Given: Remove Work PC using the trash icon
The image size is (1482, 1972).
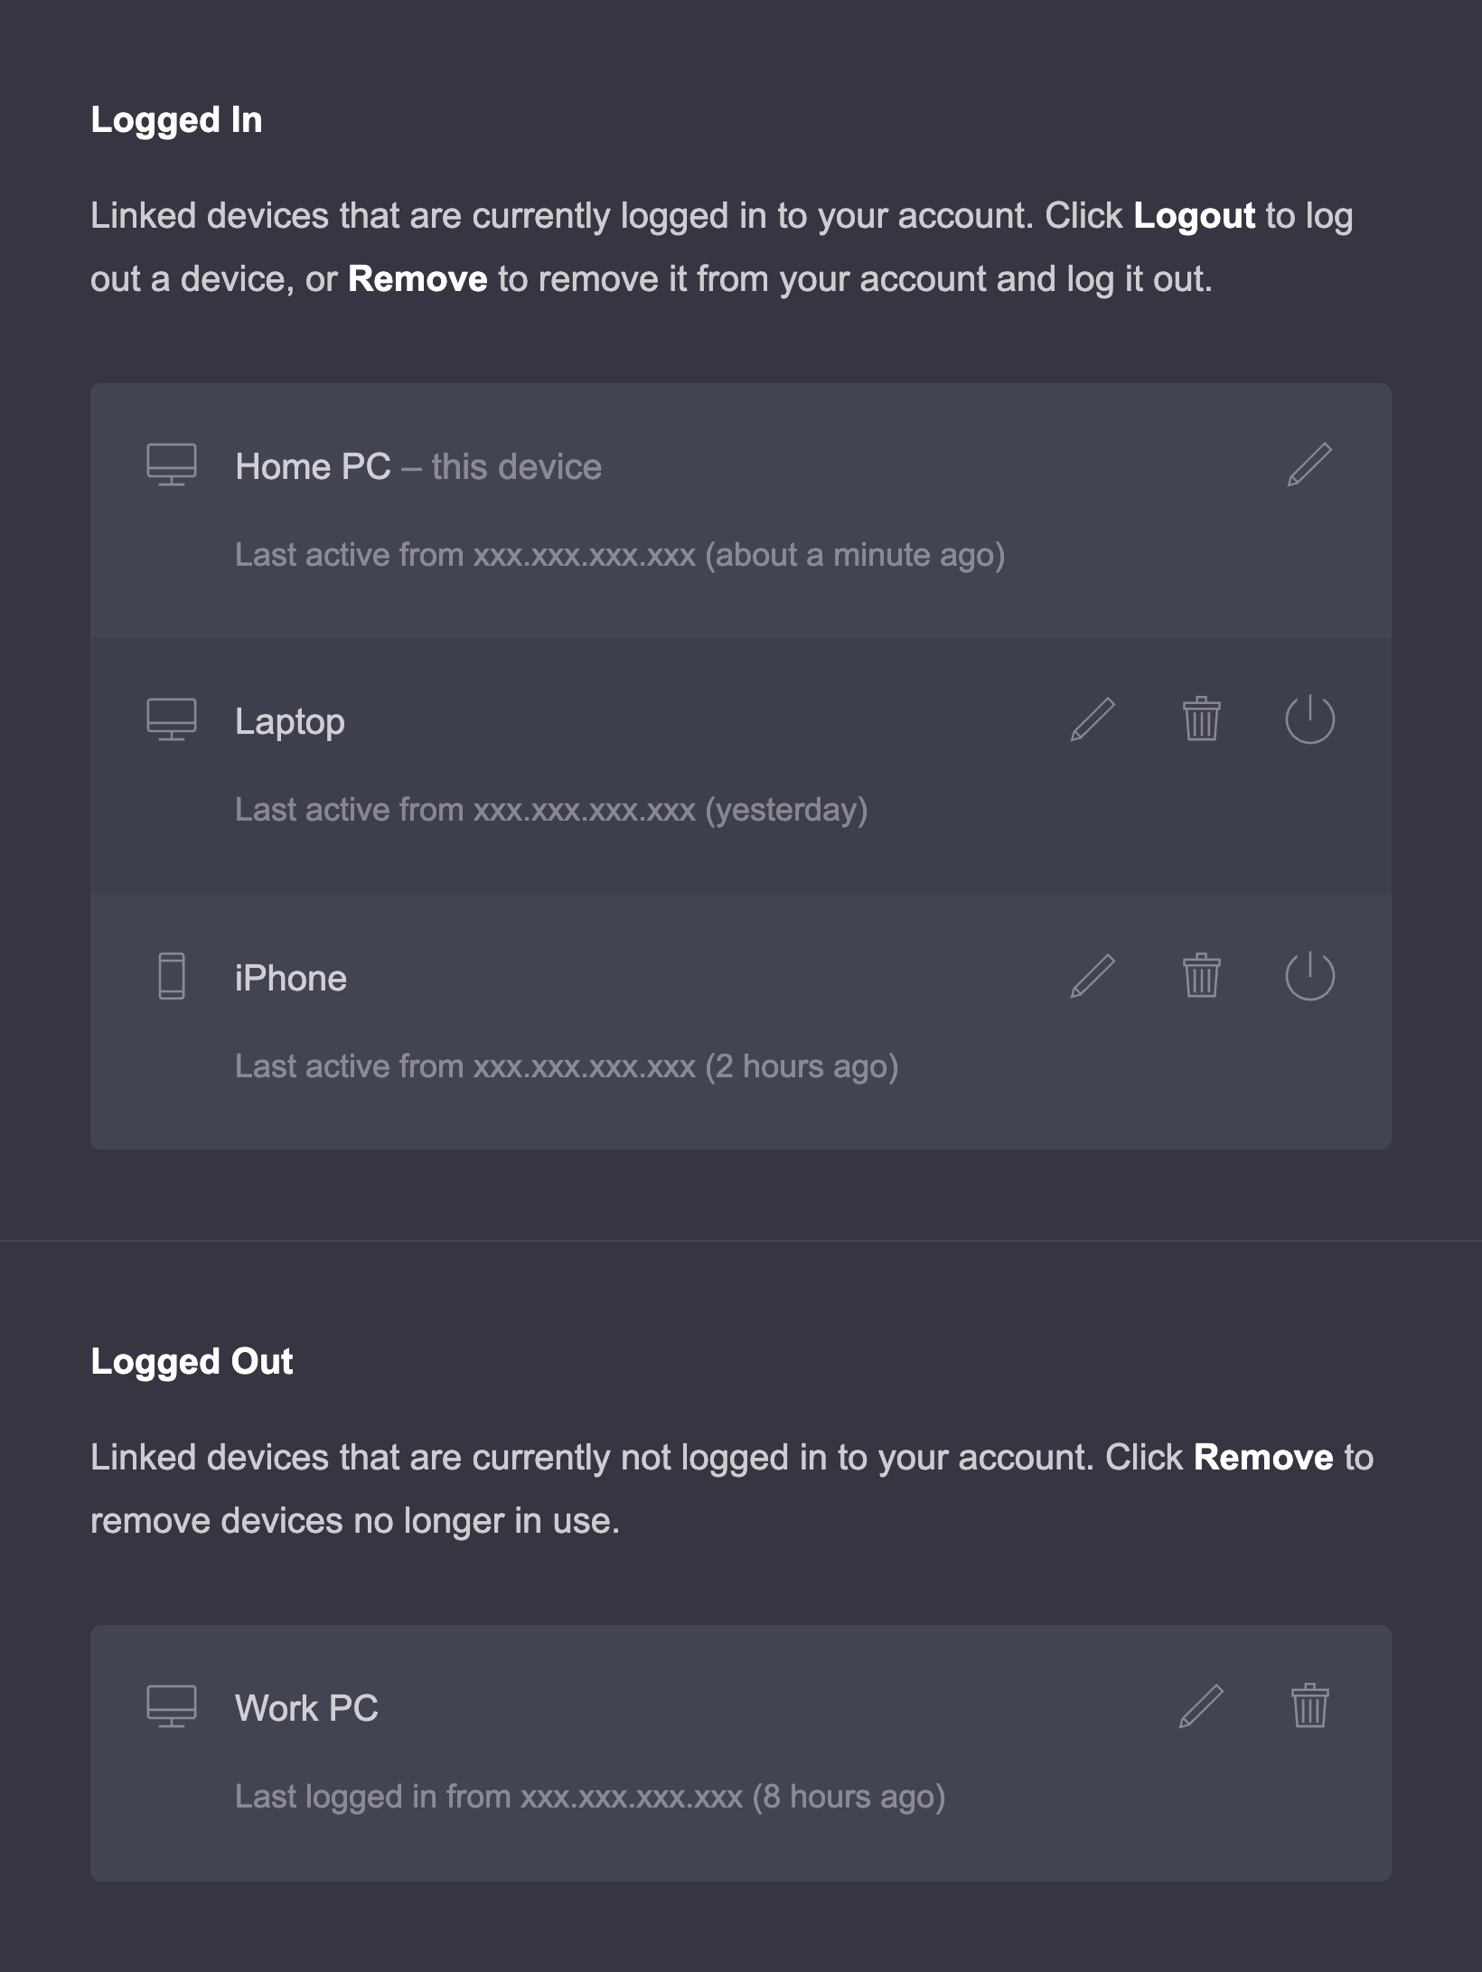Looking at the screenshot, I should click(x=1309, y=1706).
